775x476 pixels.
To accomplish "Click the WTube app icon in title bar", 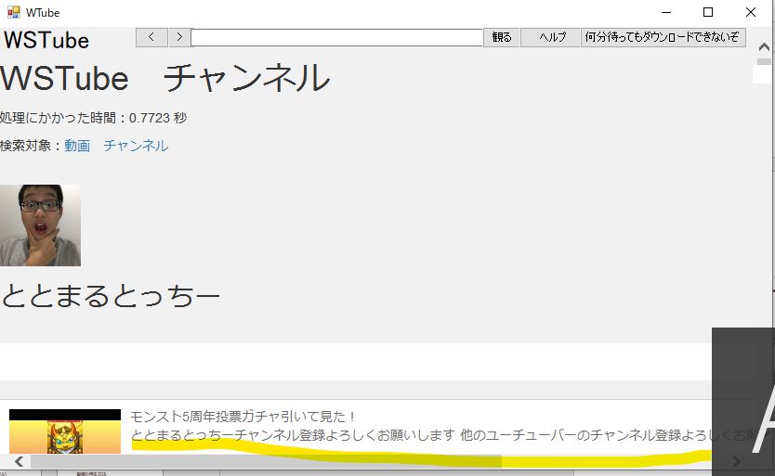I will coord(12,12).
